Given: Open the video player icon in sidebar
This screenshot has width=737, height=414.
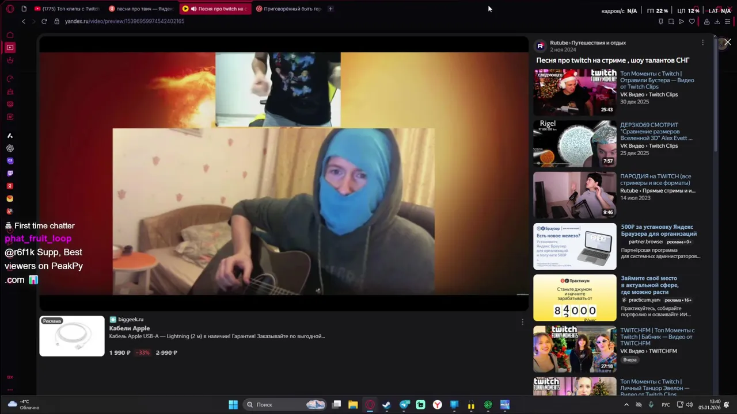Looking at the screenshot, I should point(10,47).
